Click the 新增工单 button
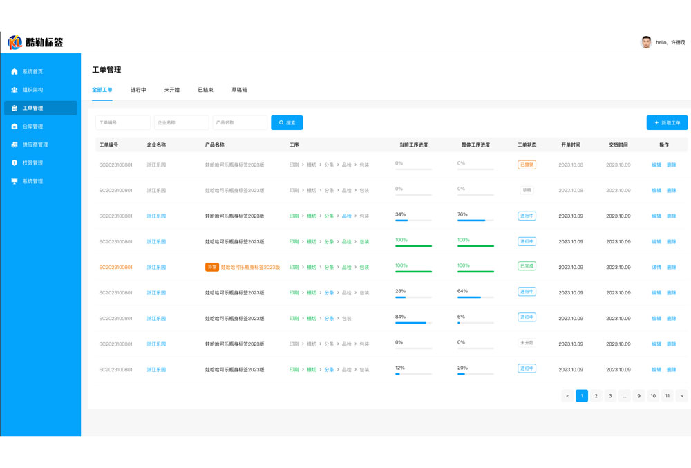The width and height of the screenshot is (691, 468). [667, 122]
